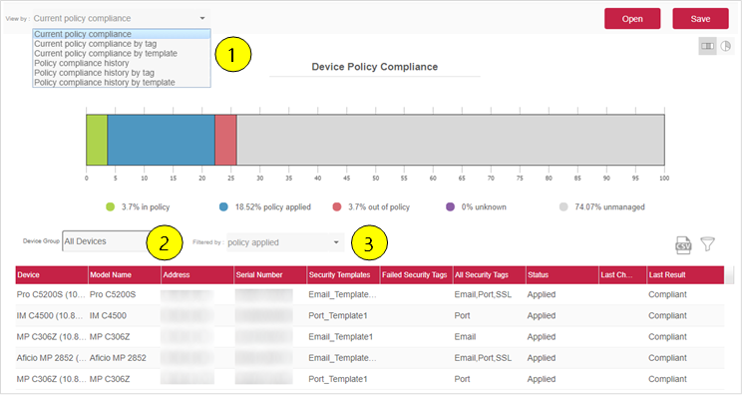Select Current policy compliance by tag
746x397 pixels.
tap(122, 44)
